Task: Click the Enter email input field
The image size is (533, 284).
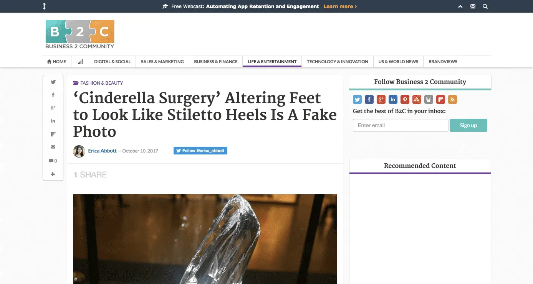Action: 401,125
